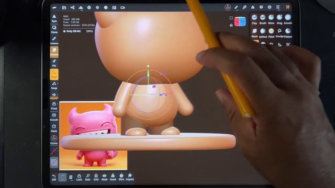This screenshot has width=335, height=188.
Task: Open the Camera menu
Action: [x=122, y=8]
